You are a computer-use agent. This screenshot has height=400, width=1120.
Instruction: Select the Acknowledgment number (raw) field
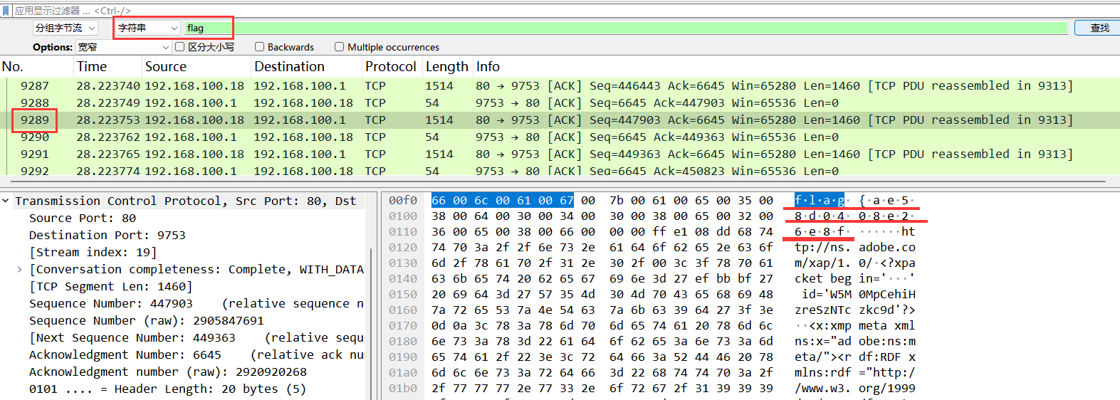167,372
